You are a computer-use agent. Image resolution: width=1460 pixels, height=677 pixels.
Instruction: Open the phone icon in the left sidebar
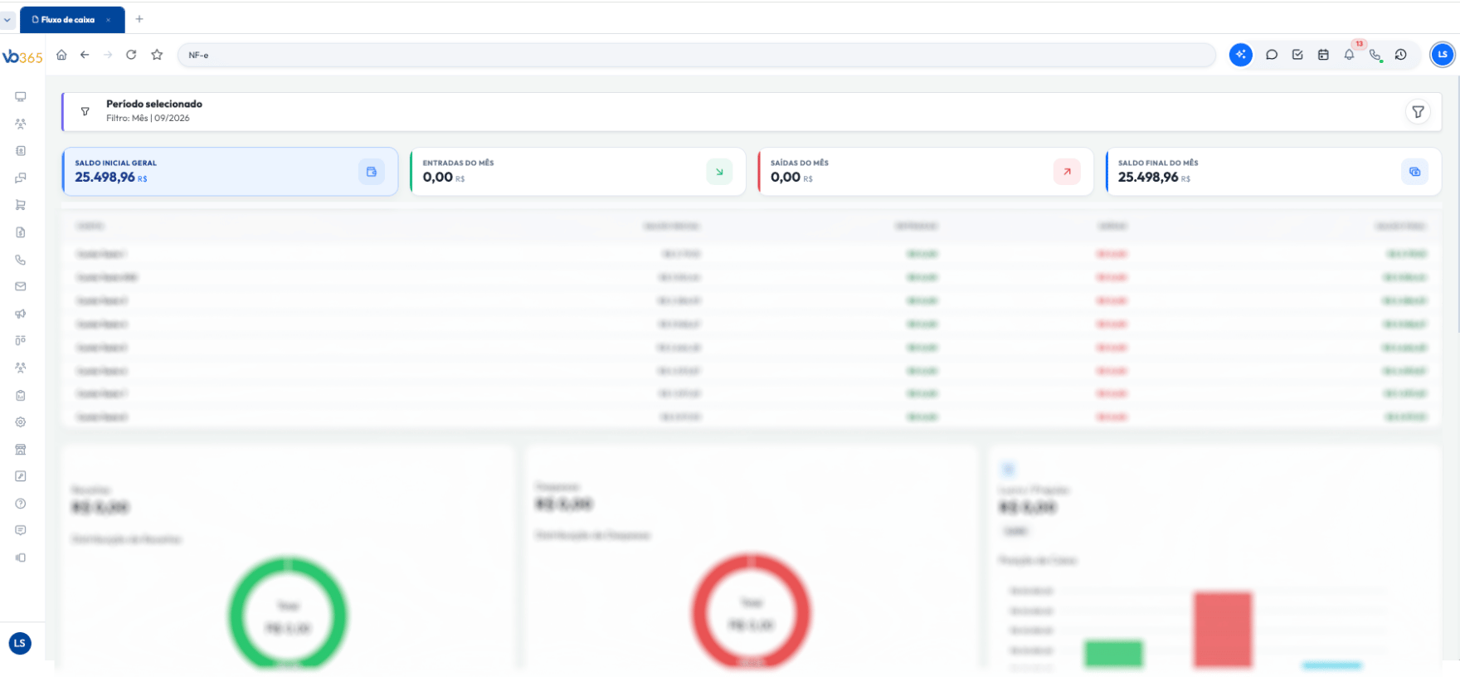coord(21,260)
